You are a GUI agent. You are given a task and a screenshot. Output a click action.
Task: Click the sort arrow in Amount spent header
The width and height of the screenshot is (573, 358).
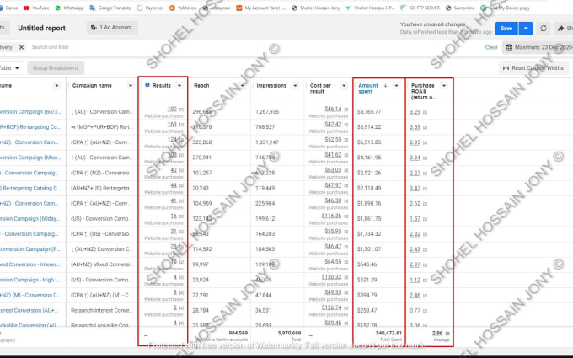385,85
